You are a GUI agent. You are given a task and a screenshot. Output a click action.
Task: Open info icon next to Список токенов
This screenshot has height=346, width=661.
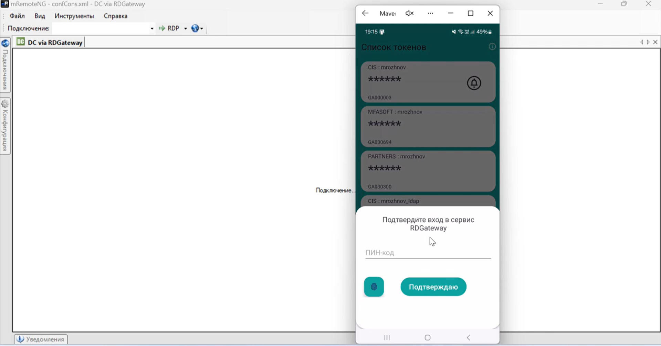492,47
